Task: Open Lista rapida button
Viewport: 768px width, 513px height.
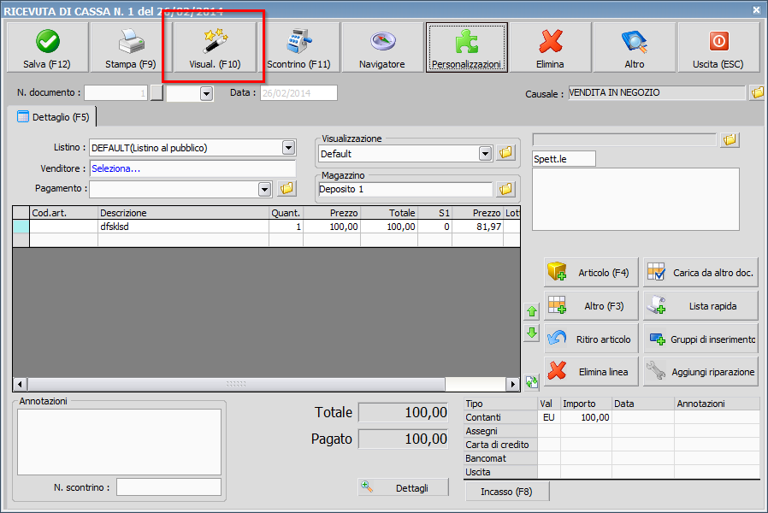Action: (701, 305)
